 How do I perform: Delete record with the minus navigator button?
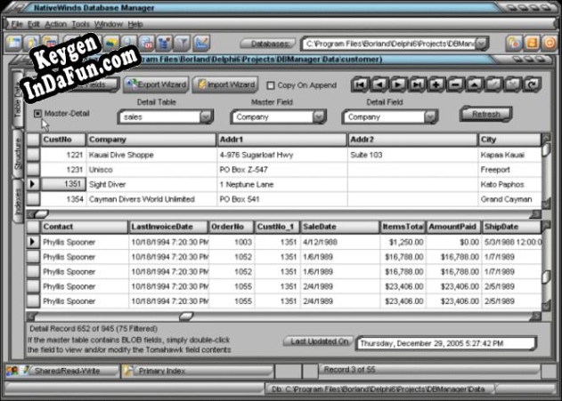(x=455, y=84)
